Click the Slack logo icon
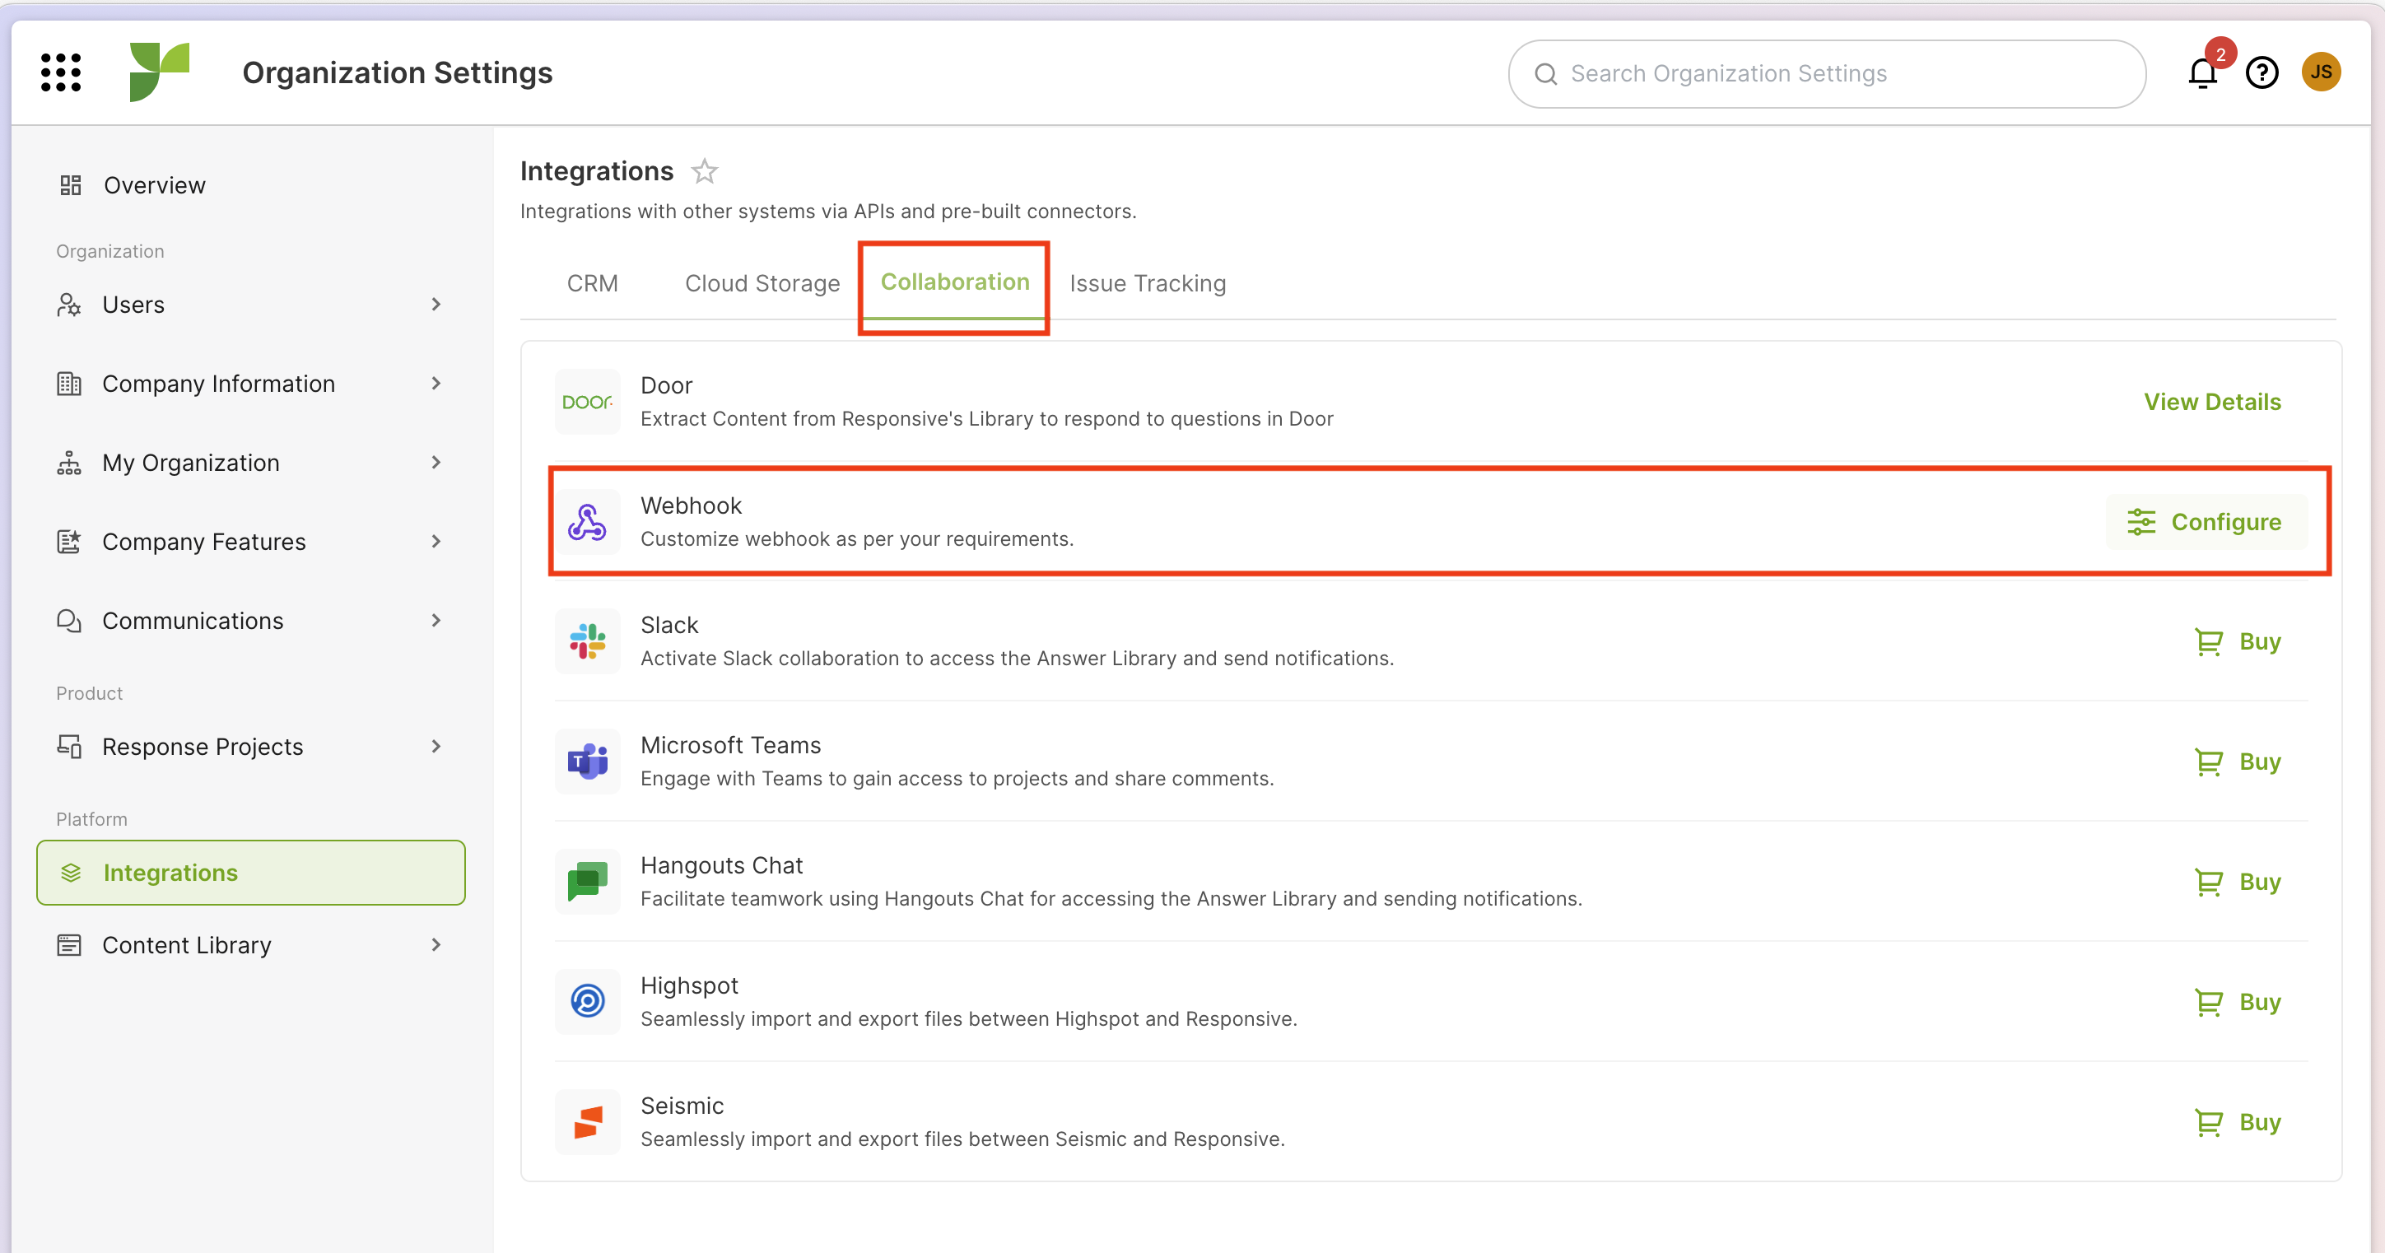This screenshot has width=2385, height=1253. pos(587,640)
